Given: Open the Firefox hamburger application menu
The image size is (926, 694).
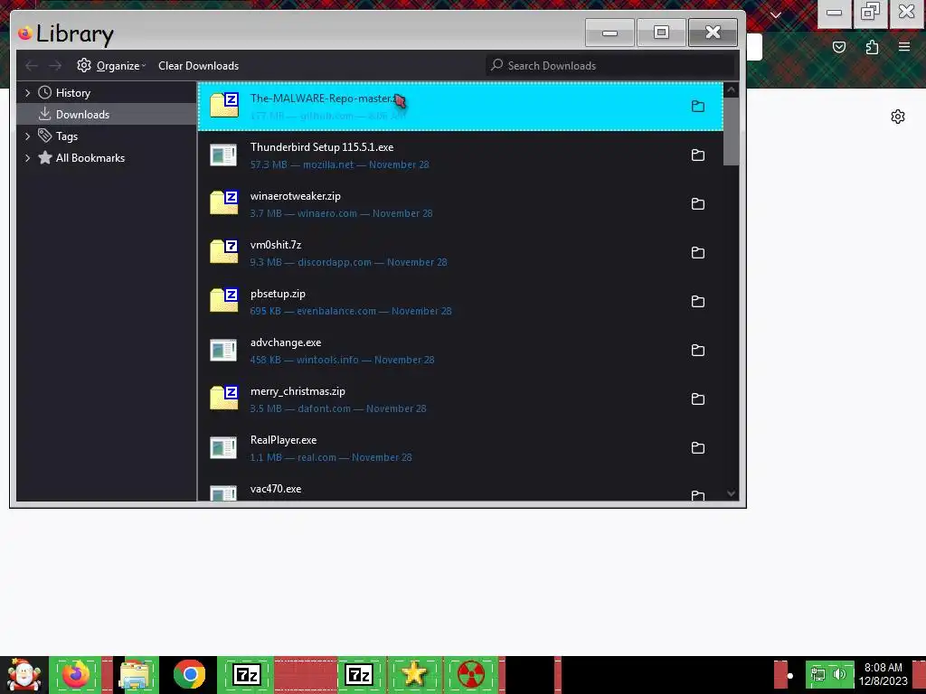Looking at the screenshot, I should (x=904, y=47).
